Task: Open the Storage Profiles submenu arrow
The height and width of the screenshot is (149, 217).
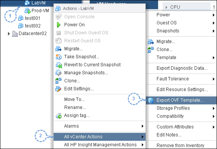Action: click(214, 108)
